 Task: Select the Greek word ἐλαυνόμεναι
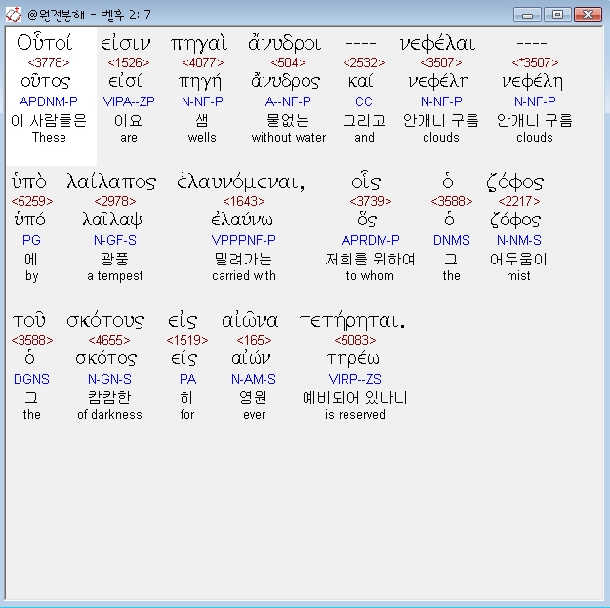(240, 182)
